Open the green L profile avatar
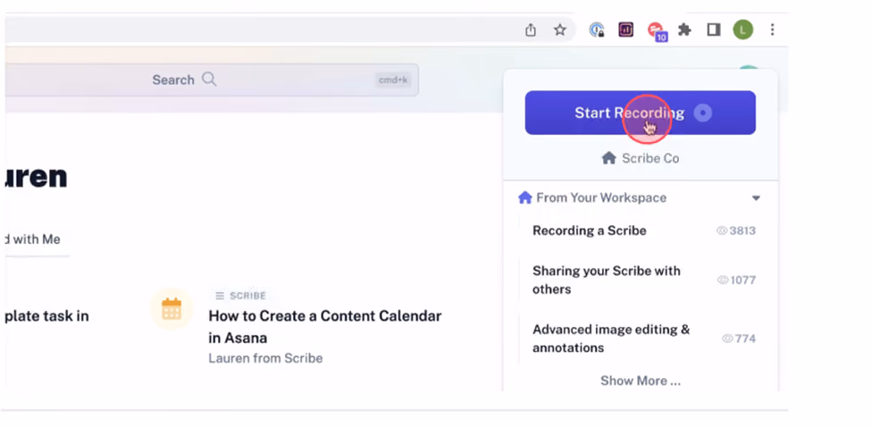Image resolution: width=871 pixels, height=426 pixels. pyautogui.click(x=743, y=29)
